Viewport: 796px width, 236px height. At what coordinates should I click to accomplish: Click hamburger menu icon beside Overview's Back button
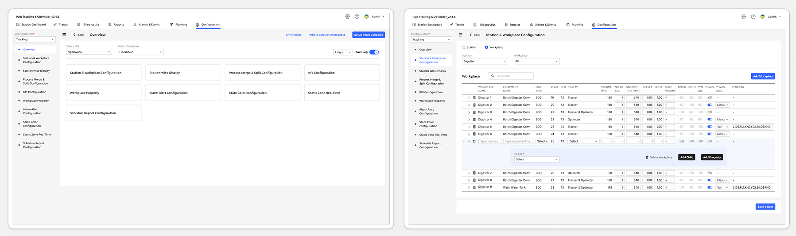click(x=64, y=35)
